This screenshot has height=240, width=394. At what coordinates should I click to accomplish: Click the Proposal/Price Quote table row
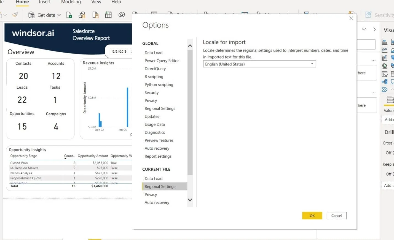pyautogui.click(x=71, y=178)
